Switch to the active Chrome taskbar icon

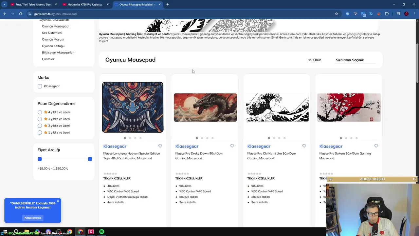[x=80, y=232]
